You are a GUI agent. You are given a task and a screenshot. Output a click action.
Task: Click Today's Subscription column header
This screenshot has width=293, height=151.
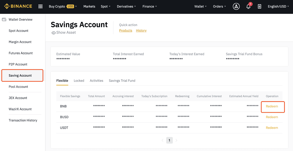(x=154, y=96)
